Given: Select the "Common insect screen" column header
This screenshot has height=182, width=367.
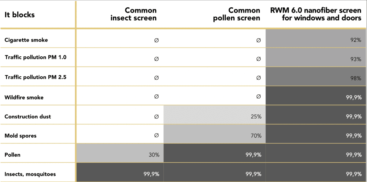Looking at the screenshot, I should (x=133, y=14).
